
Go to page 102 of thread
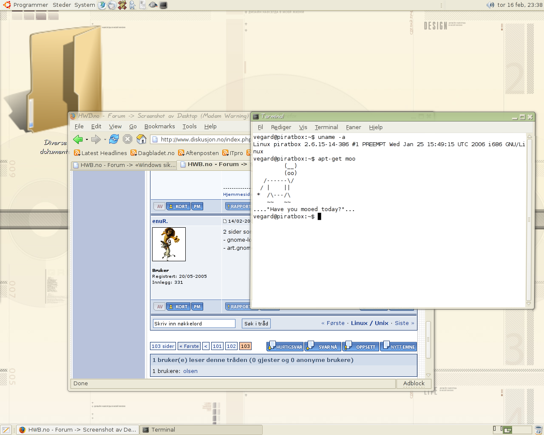232,346
